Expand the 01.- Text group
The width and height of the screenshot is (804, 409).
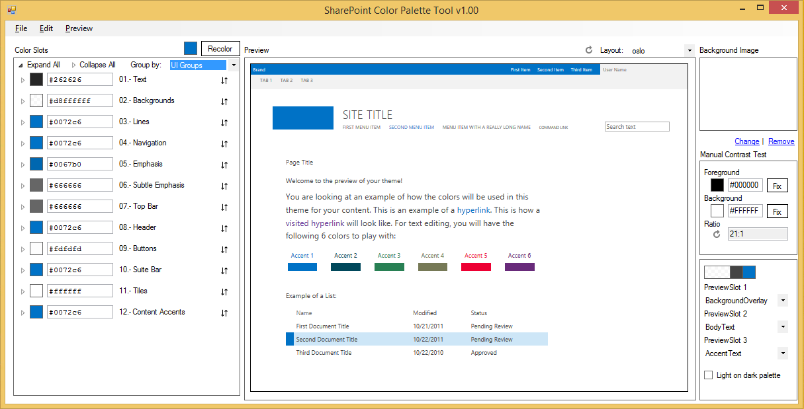pos(22,80)
